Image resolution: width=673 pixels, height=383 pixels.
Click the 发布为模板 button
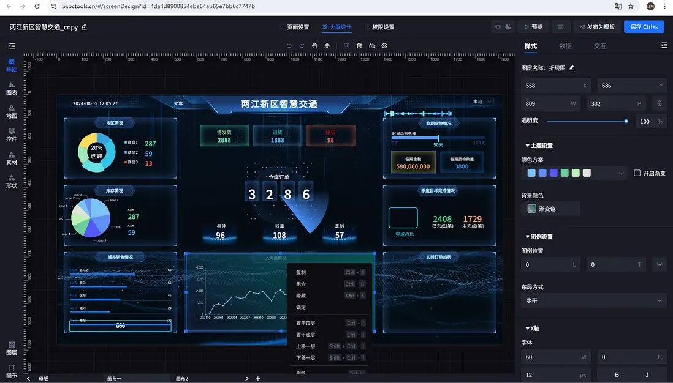[x=597, y=26]
